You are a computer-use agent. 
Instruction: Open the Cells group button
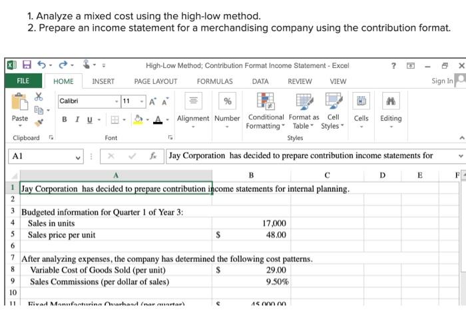pos(361,111)
